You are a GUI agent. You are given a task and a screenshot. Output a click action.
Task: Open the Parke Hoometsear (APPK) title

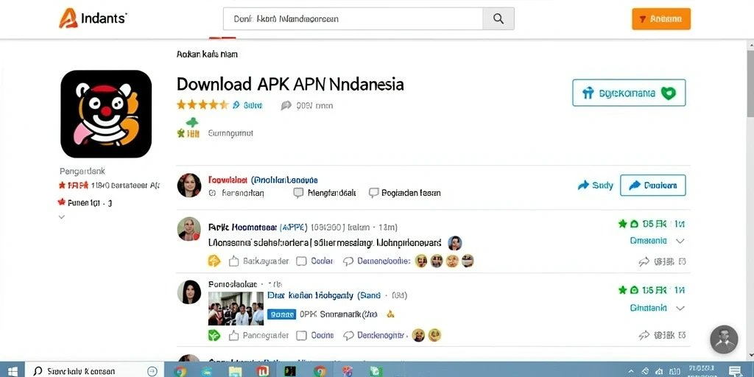click(x=258, y=227)
